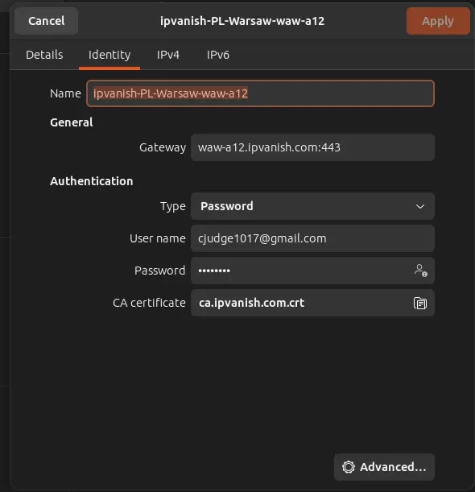
Task: Open the IPv4 tab
Action: [x=167, y=55]
